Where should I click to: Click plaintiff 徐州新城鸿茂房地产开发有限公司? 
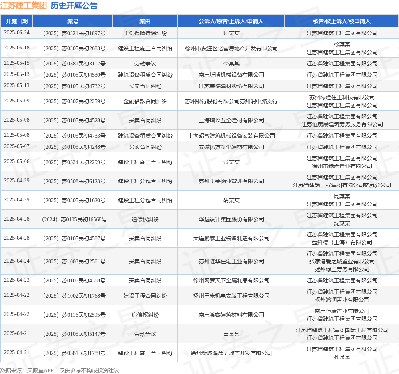(x=231, y=353)
